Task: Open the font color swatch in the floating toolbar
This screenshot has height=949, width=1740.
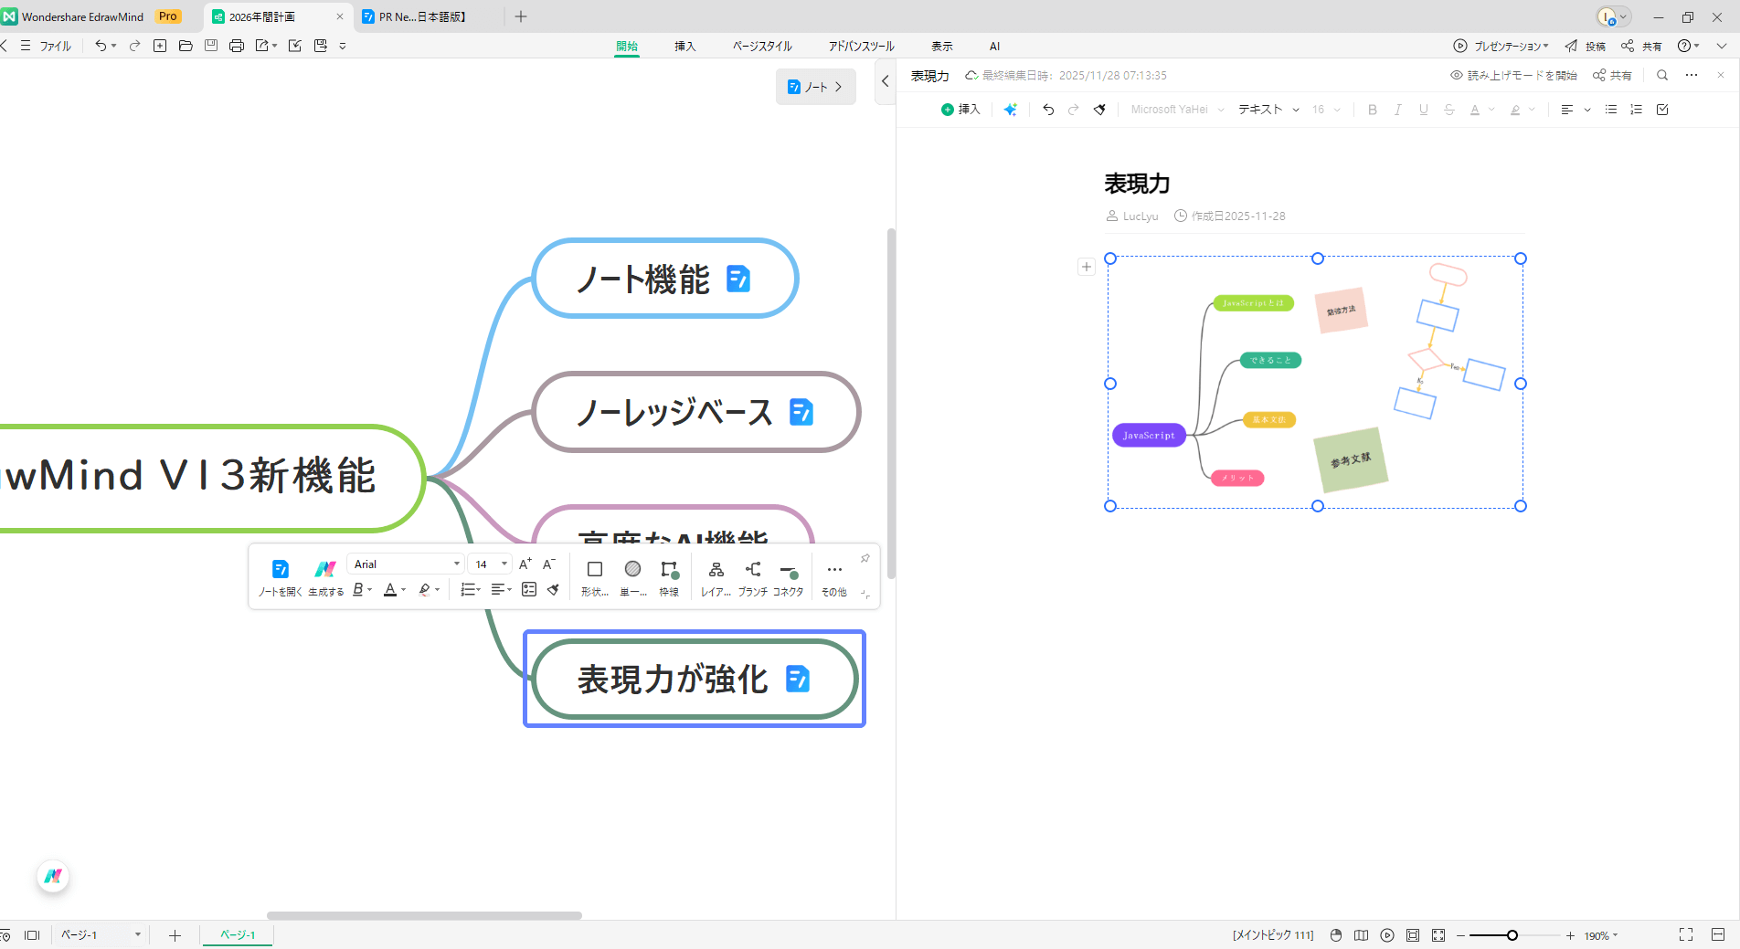Action: (392, 589)
